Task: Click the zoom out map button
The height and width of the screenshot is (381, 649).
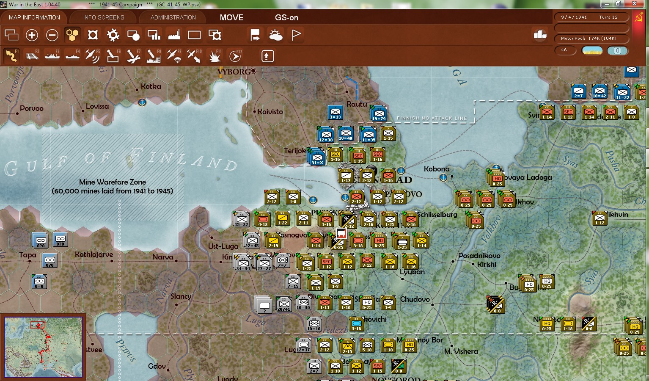Action: pyautogui.click(x=52, y=35)
